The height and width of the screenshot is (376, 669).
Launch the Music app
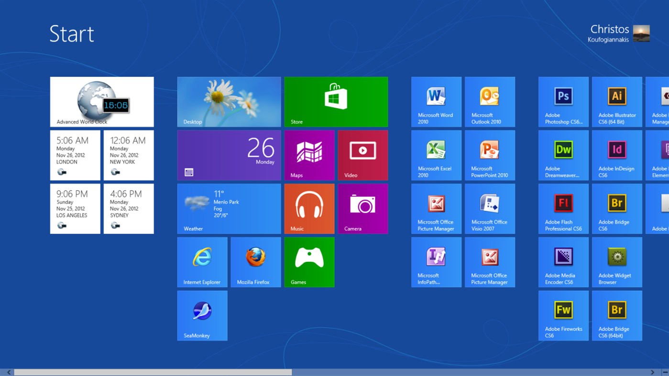(309, 208)
